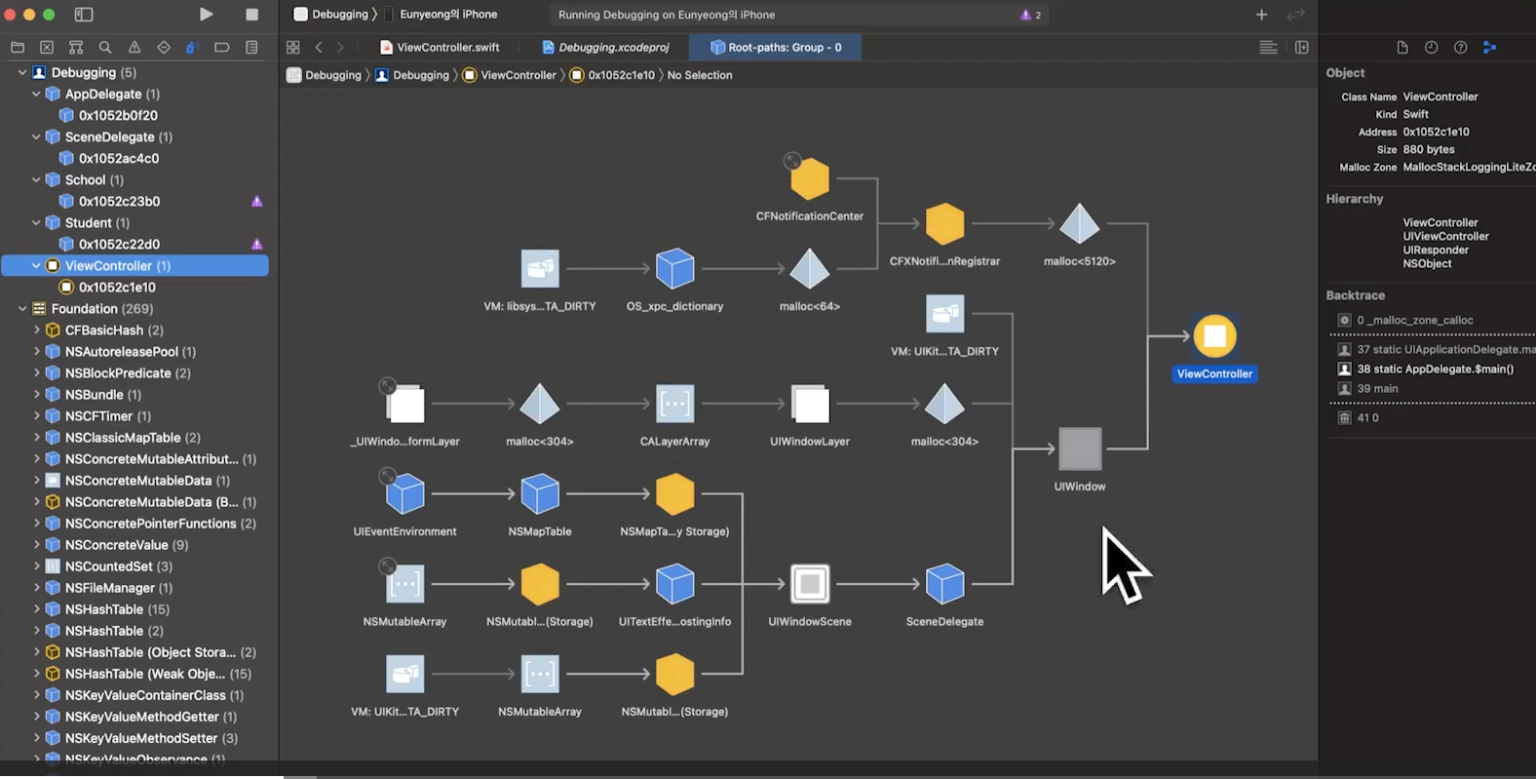Open the Project navigator folder icon

18,47
